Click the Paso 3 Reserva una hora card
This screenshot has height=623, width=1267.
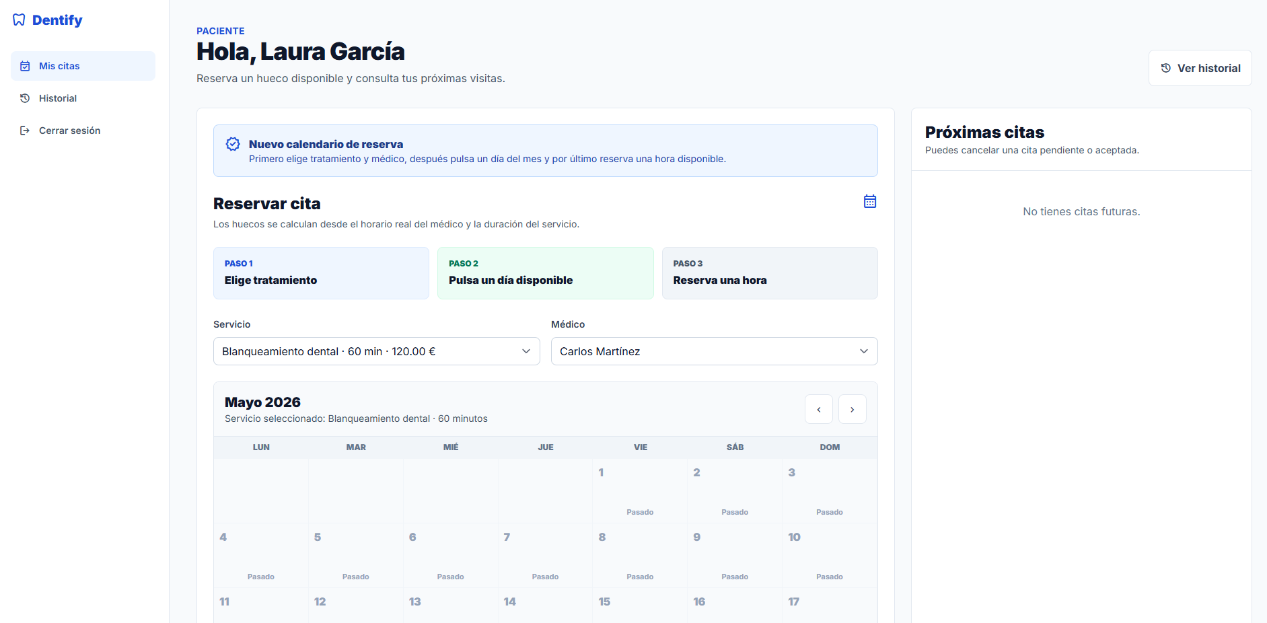[770, 273]
